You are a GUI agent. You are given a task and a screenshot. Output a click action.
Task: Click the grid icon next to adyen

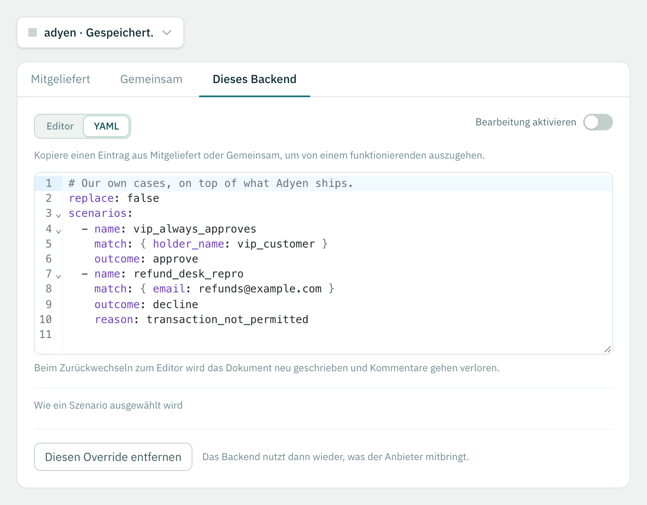click(32, 32)
